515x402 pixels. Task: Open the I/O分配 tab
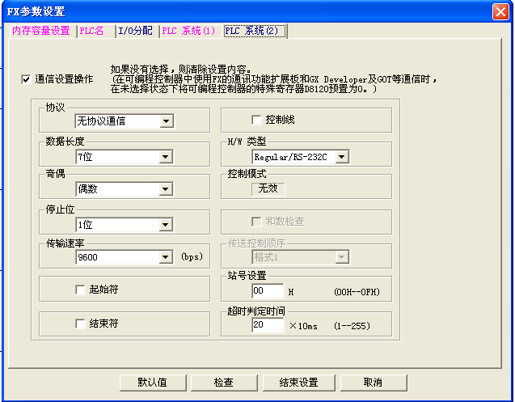pos(134,31)
